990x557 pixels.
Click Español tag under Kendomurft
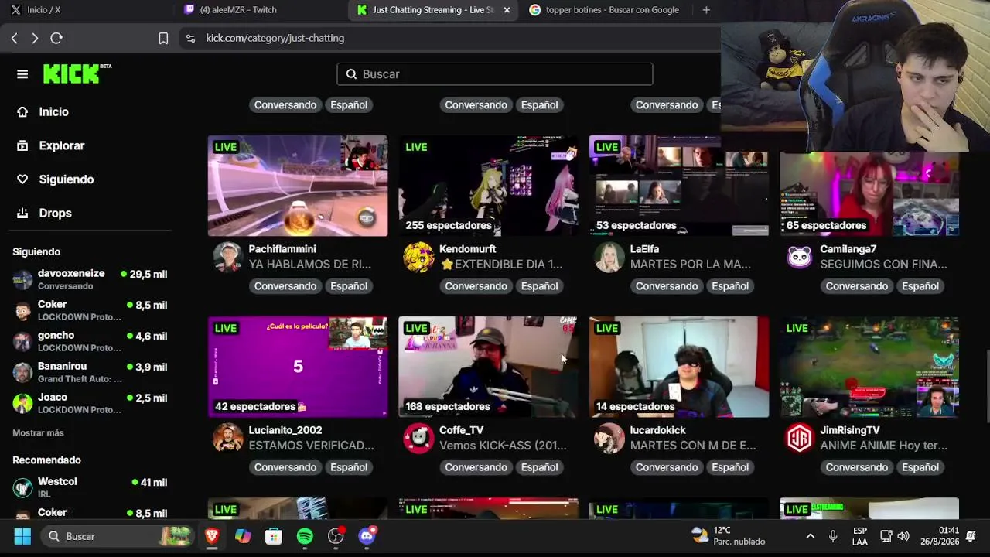tap(539, 286)
